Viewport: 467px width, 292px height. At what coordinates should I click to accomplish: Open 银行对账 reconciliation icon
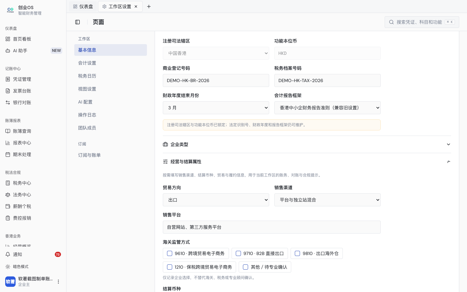[x=8, y=103]
